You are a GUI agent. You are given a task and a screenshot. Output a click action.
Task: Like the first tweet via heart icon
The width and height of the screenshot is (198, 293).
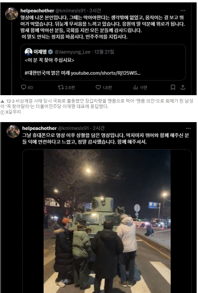tap(98, 87)
